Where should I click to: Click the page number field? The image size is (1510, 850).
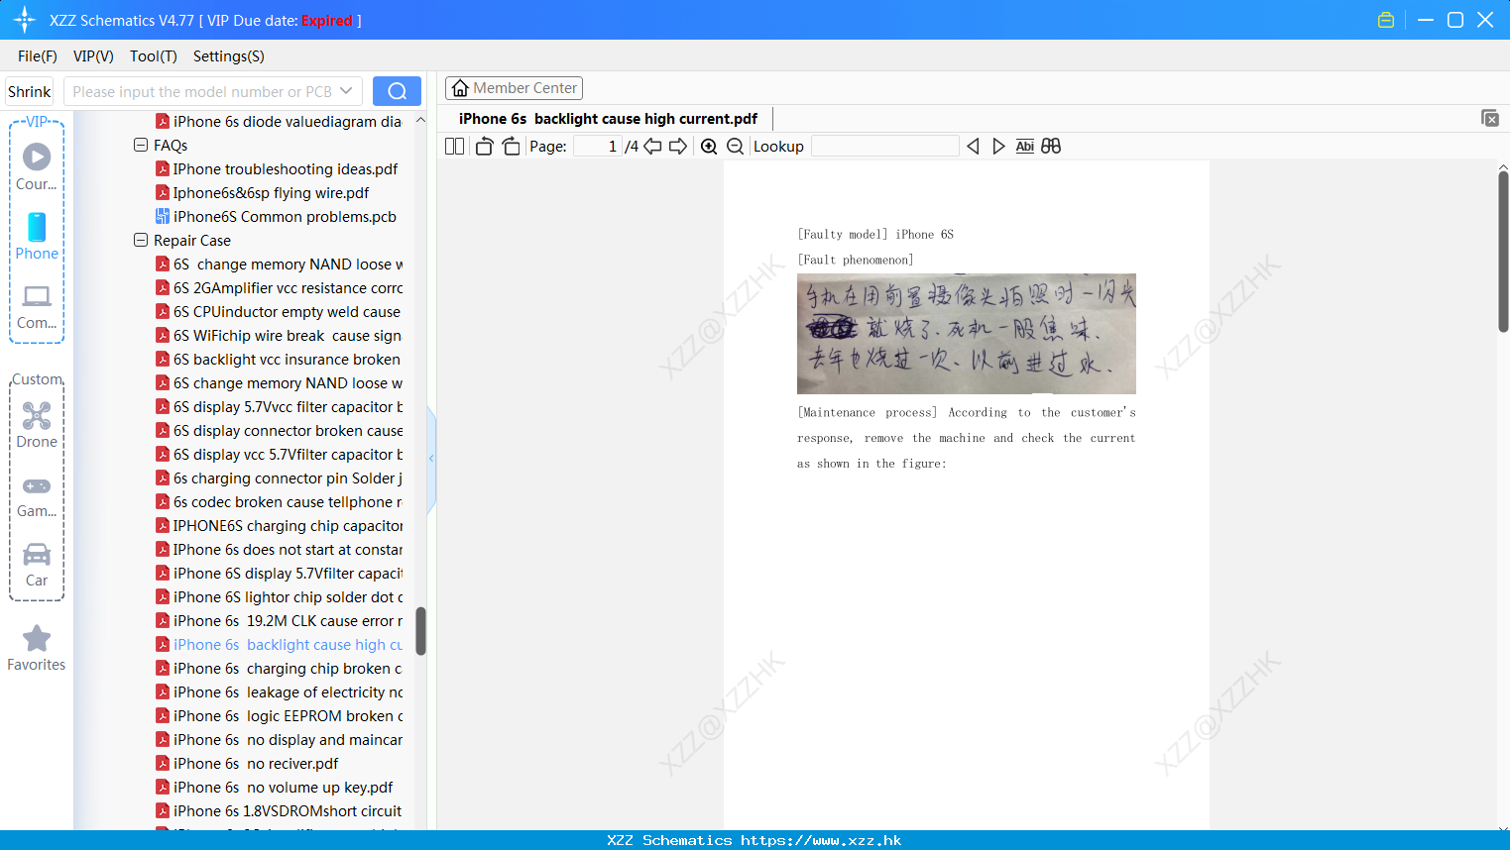597,147
